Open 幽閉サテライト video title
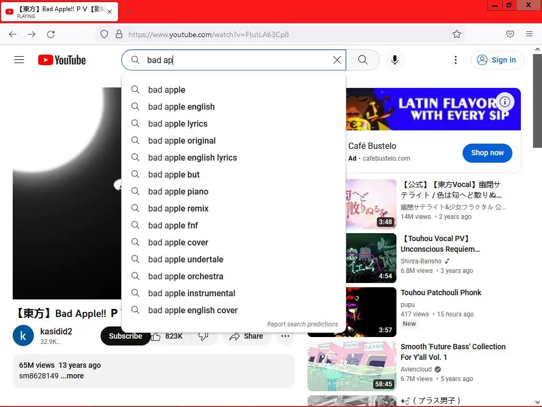This screenshot has height=407, width=542. click(451, 190)
